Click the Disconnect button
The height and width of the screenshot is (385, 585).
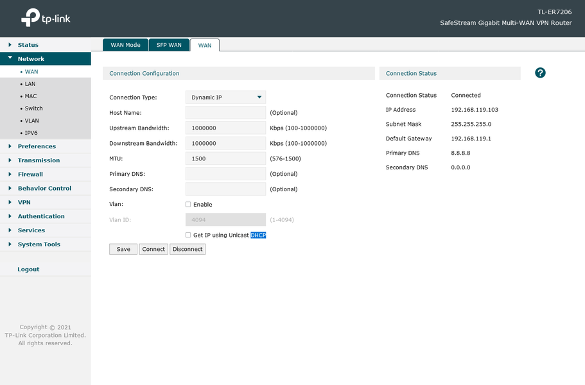(188, 249)
